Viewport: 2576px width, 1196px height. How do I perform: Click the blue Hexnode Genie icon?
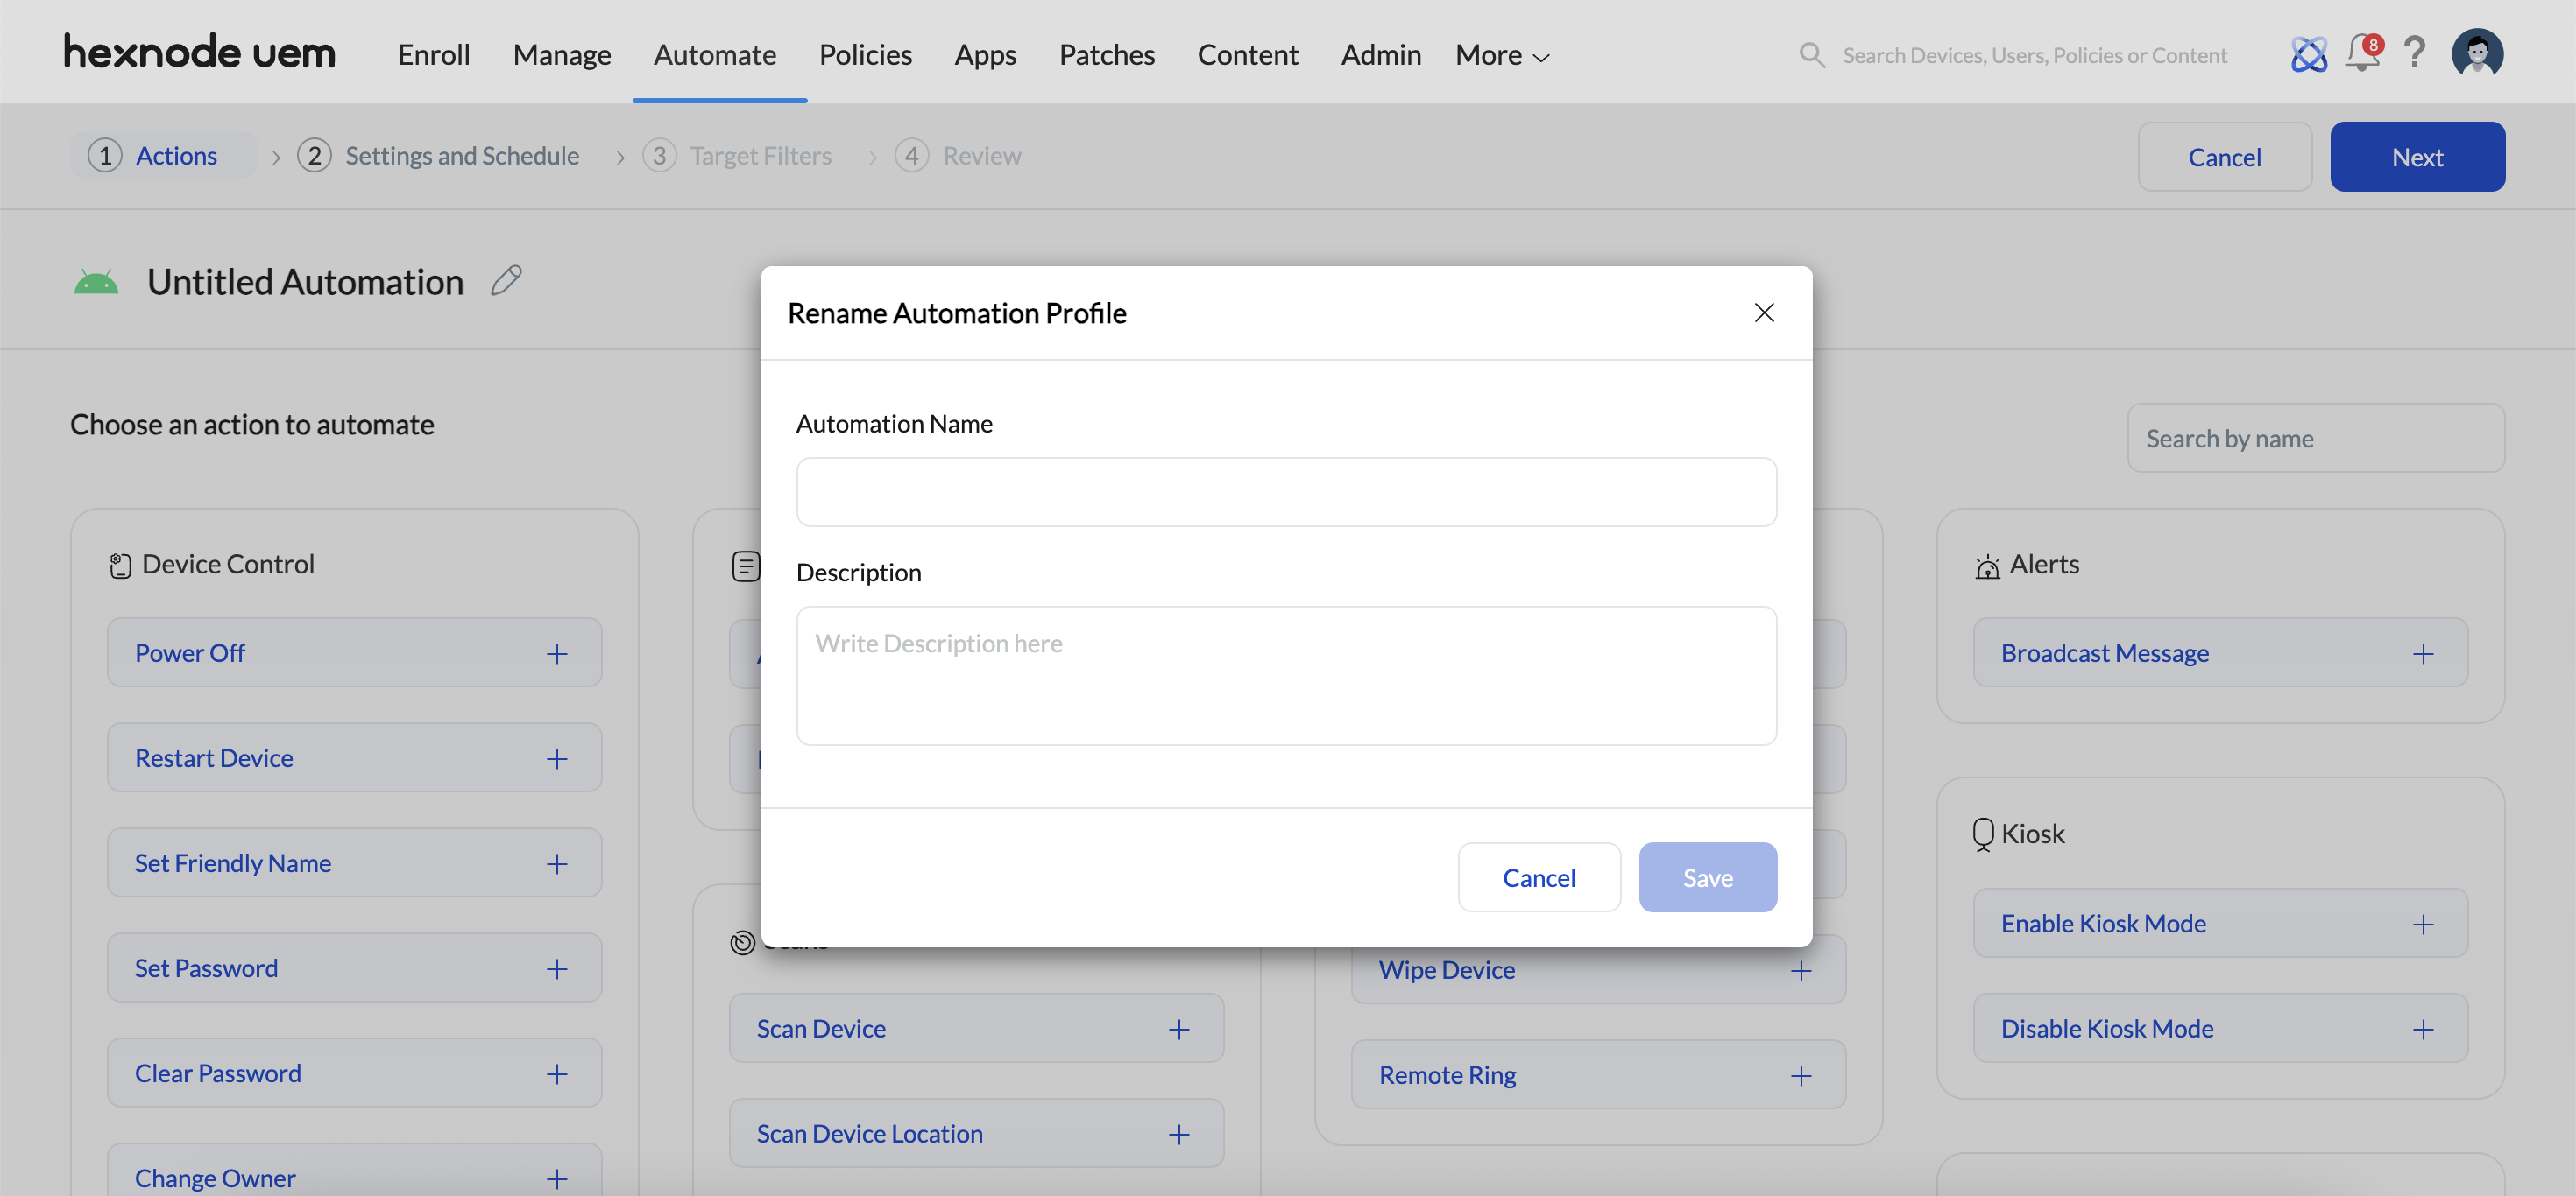coord(2308,54)
